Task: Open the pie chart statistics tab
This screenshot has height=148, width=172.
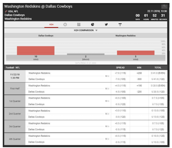Action: (93, 24)
